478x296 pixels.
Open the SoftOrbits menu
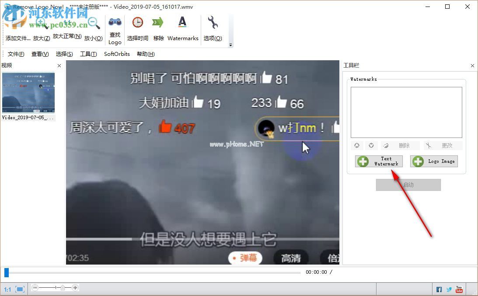click(116, 54)
